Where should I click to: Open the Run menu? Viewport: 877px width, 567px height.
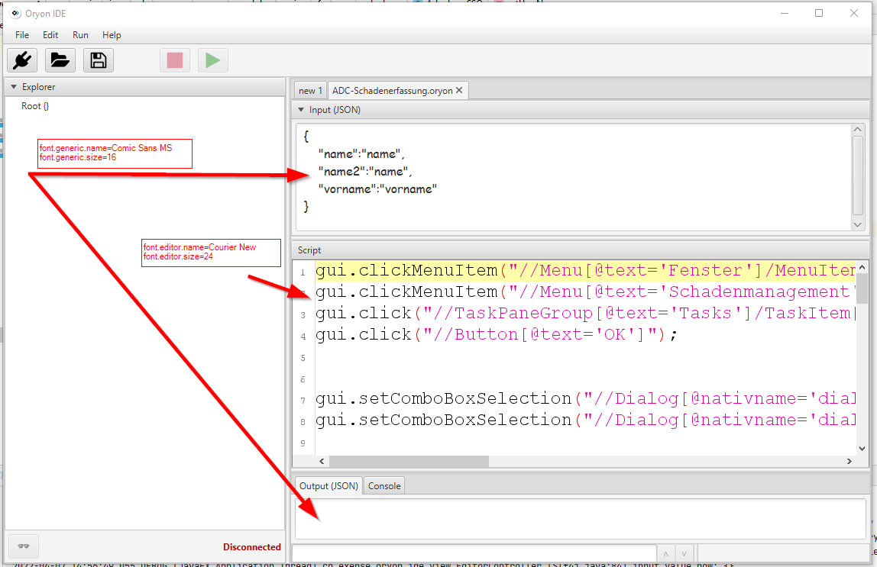click(x=80, y=35)
